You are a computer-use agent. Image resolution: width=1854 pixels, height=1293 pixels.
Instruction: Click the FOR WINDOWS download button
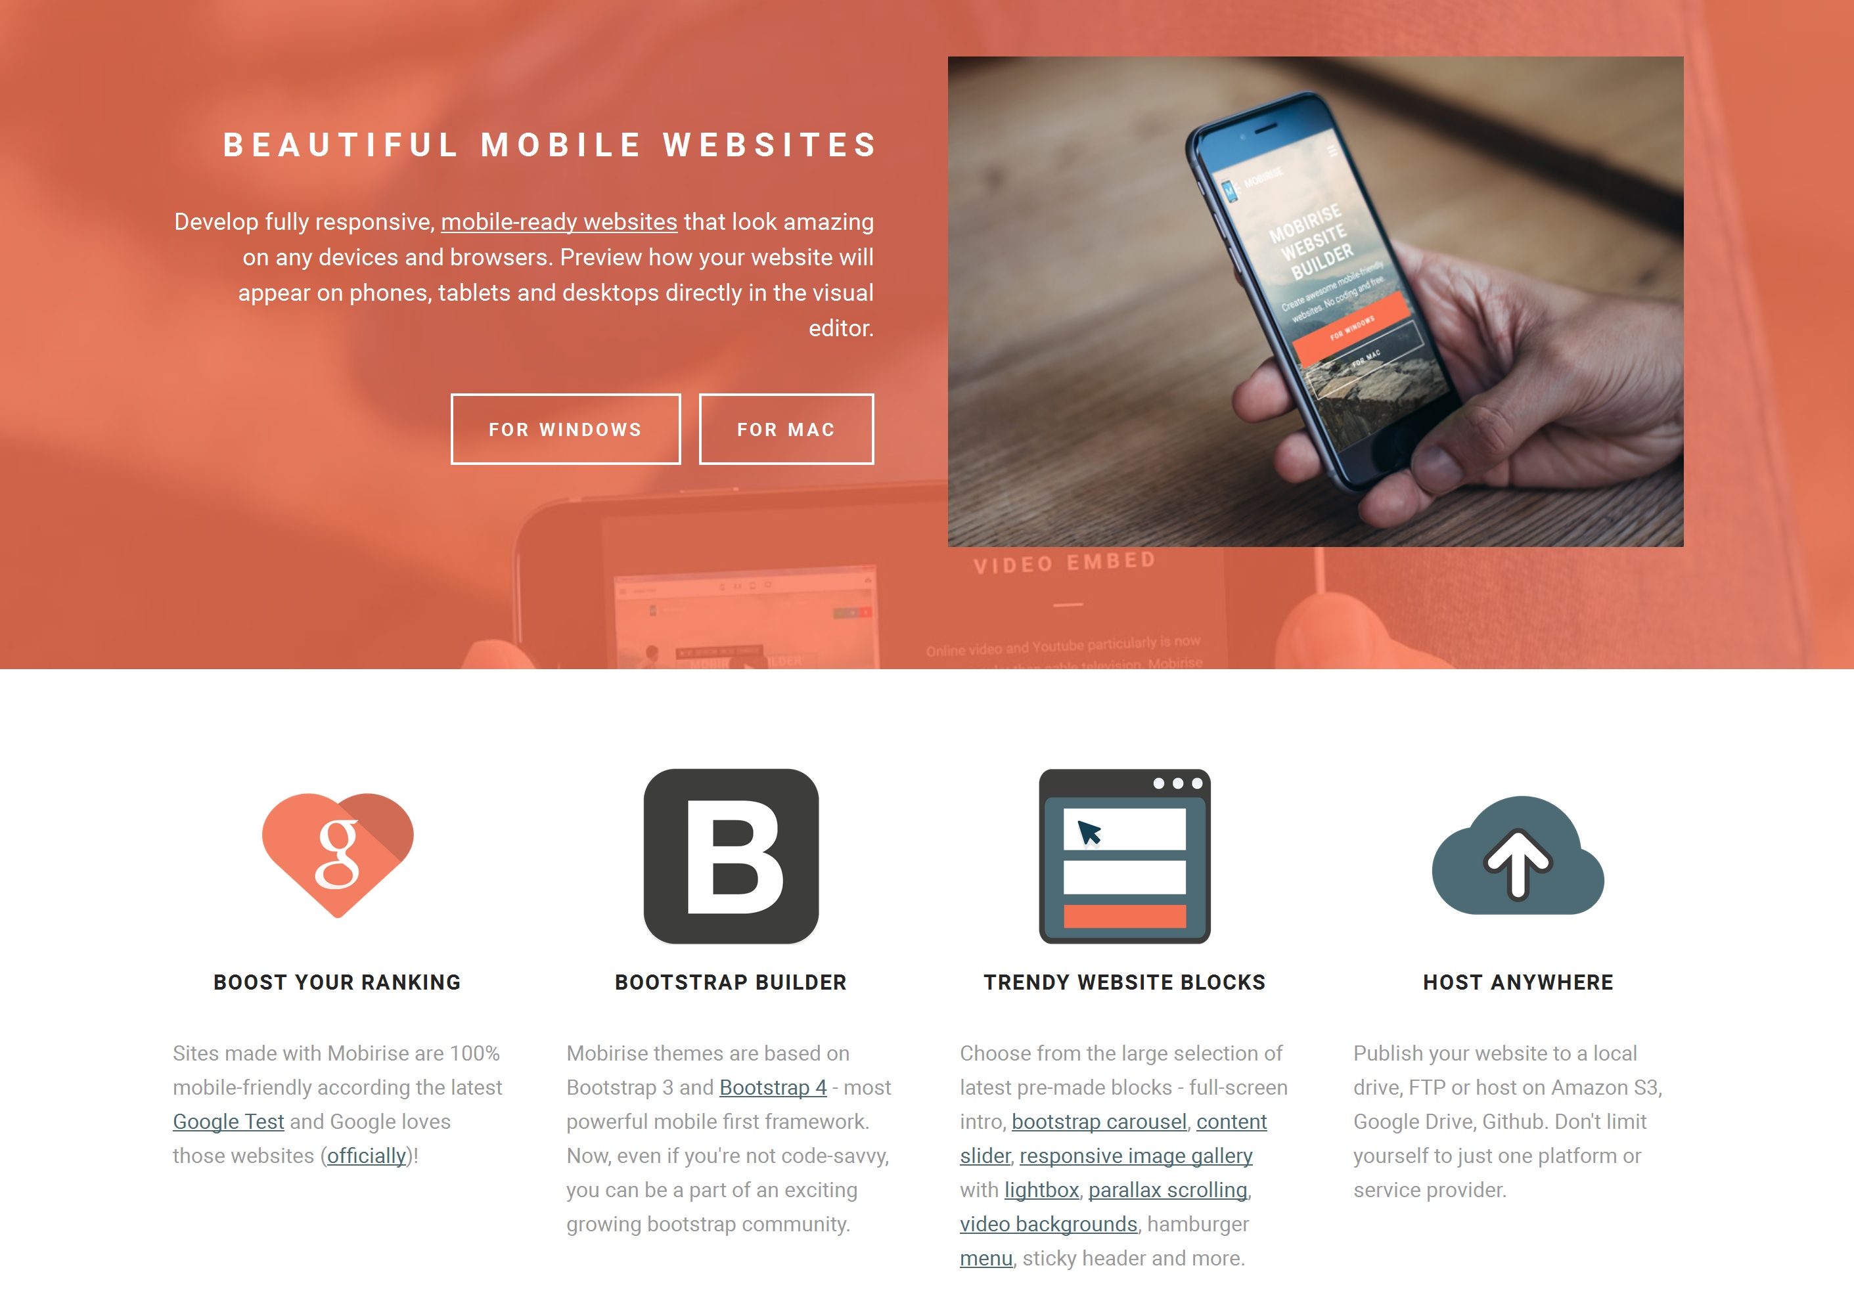564,428
